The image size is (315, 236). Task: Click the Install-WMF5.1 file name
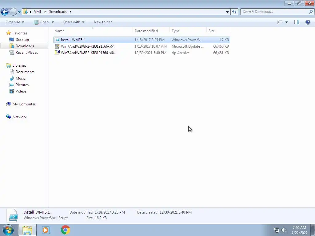pyautogui.click(x=73, y=40)
